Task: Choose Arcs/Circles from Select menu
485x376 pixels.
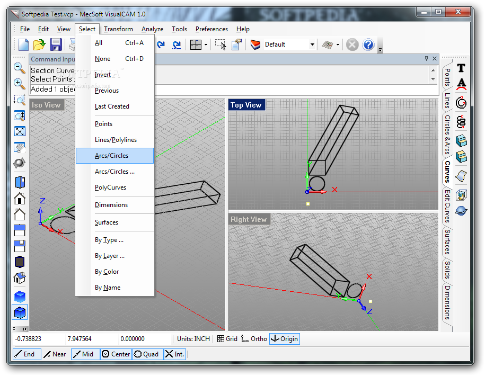Action: tap(114, 156)
